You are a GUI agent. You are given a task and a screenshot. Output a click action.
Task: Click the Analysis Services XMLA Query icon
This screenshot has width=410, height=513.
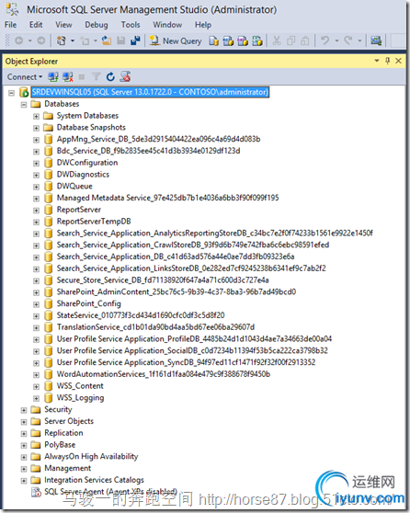(x=257, y=40)
